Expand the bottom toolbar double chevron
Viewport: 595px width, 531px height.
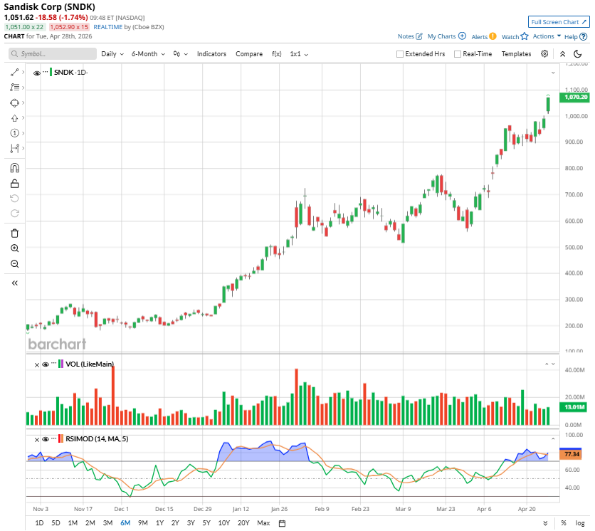[x=545, y=523]
